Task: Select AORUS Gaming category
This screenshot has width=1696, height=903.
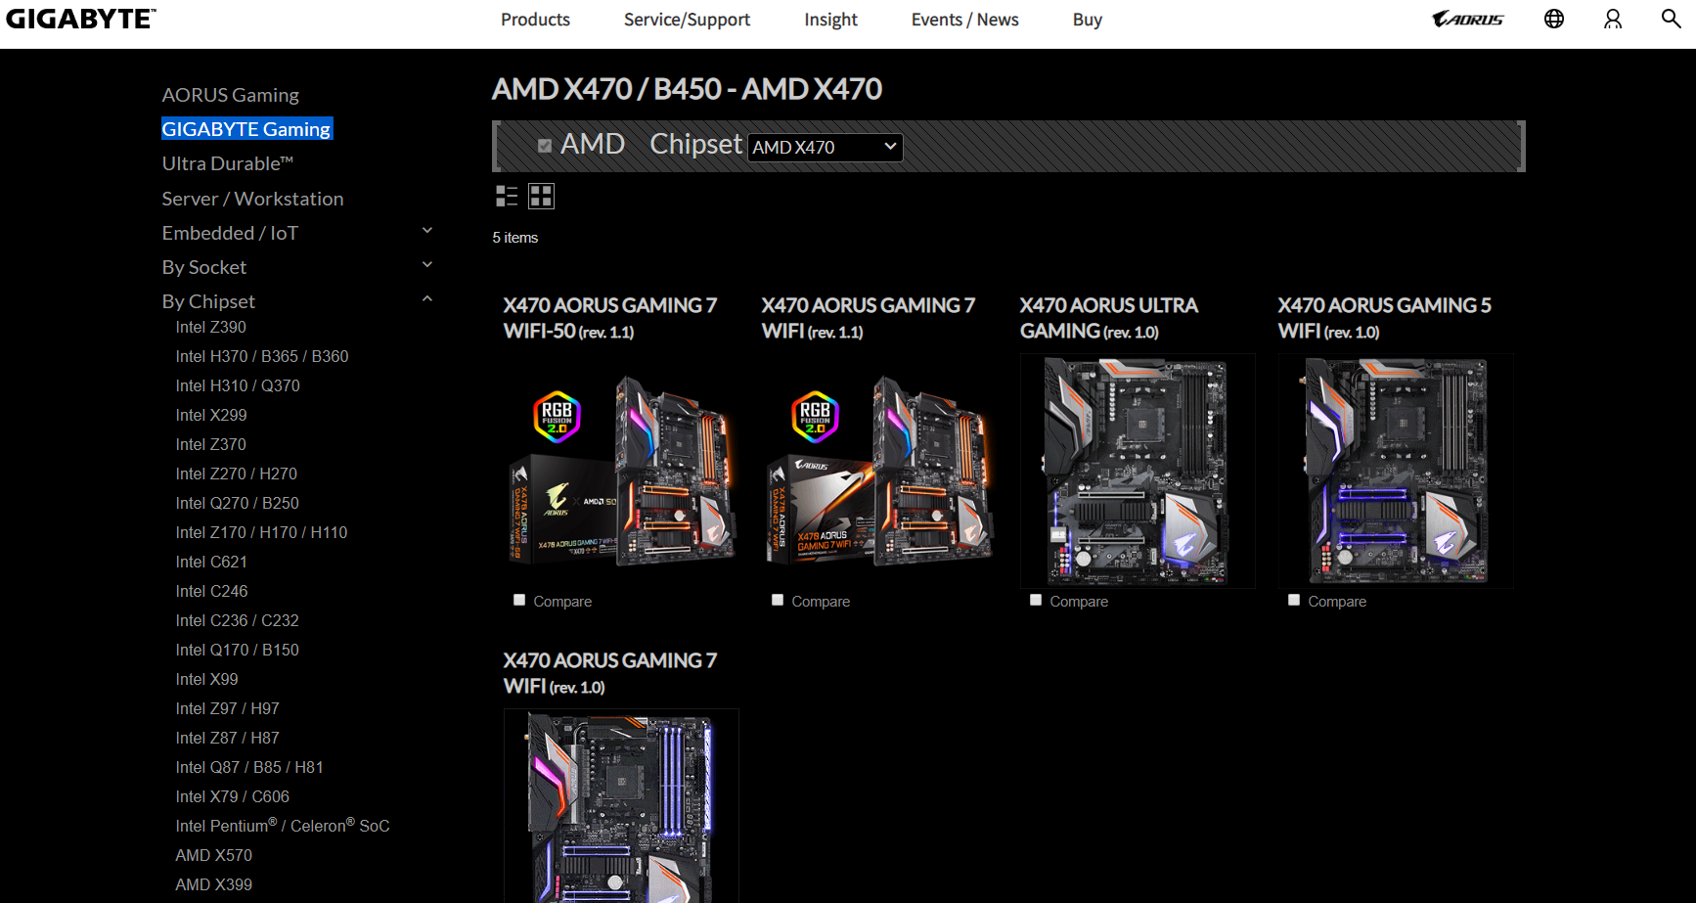Action: coord(231,95)
